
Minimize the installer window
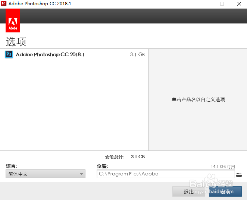205,4
